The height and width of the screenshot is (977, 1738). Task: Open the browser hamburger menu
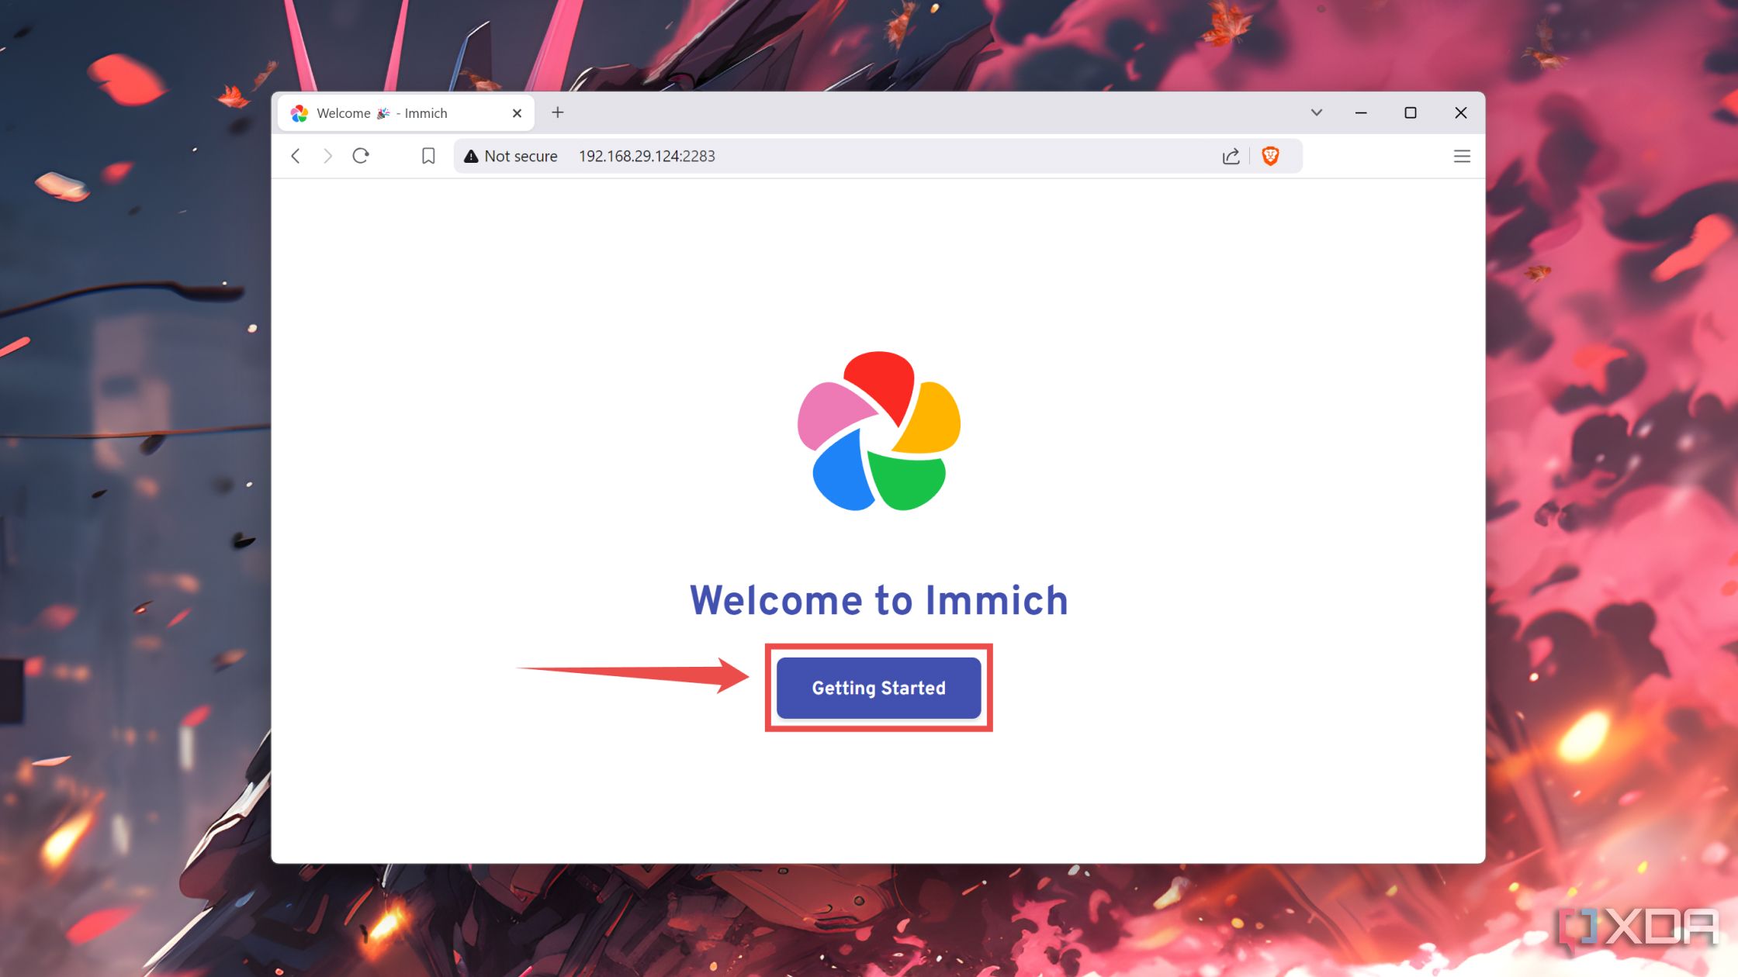click(x=1462, y=156)
